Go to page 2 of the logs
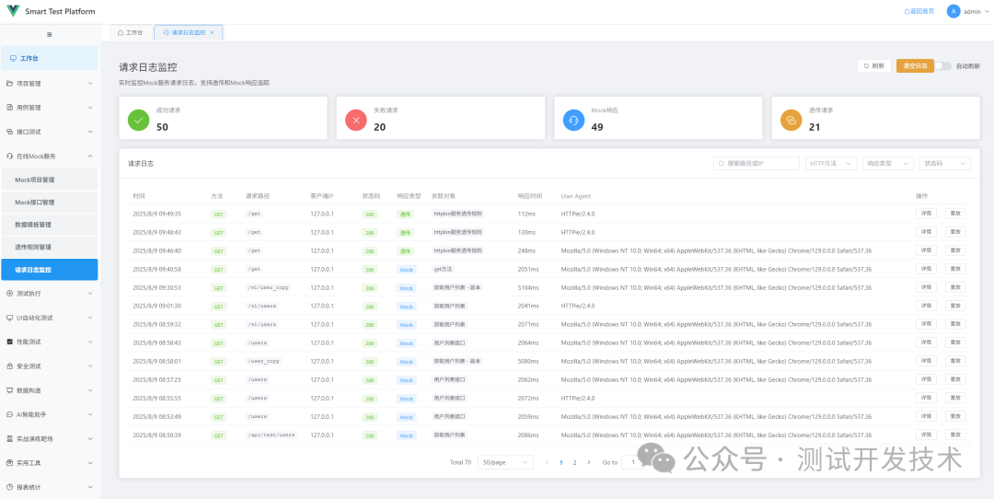This screenshot has width=994, height=499. [574, 462]
